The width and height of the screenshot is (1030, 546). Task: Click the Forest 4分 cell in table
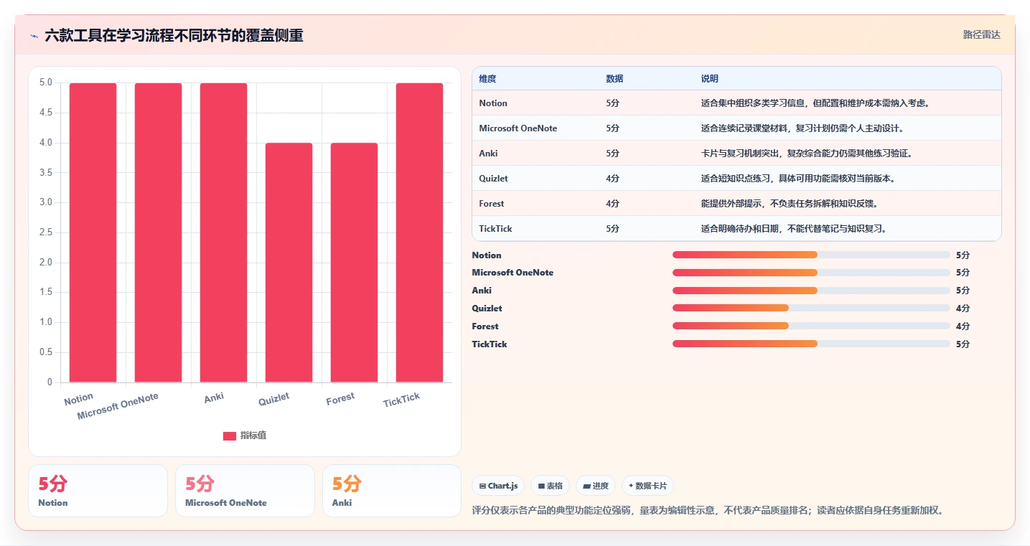612,204
